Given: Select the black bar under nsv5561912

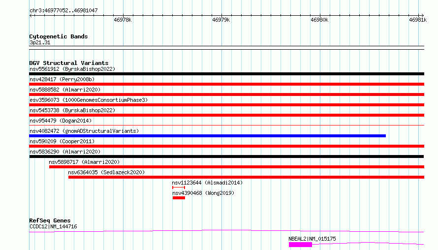Looking at the screenshot, I should tap(226, 74).
